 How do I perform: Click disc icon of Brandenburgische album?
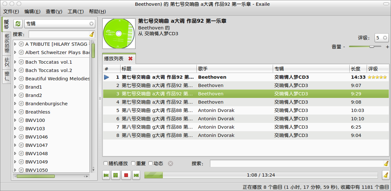pyautogui.click(x=21, y=104)
